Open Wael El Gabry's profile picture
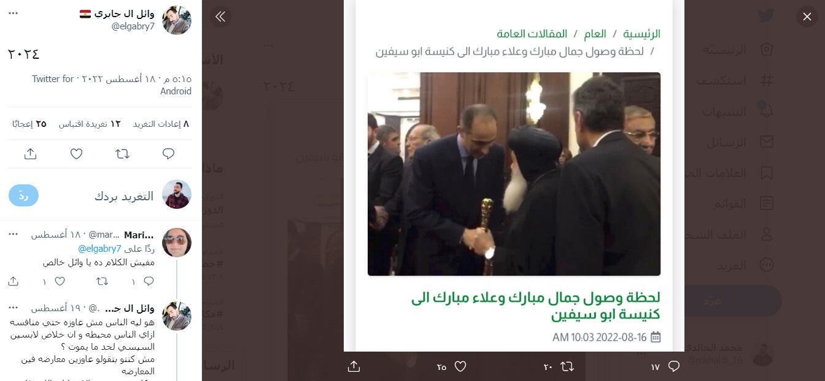This screenshot has height=381, width=825. 177,20
